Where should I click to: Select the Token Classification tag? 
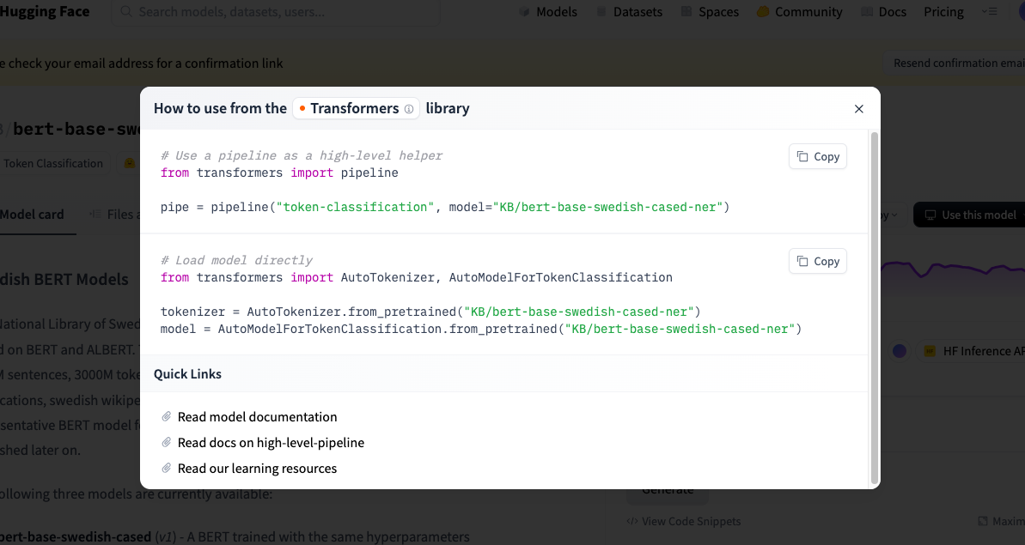[x=53, y=163]
